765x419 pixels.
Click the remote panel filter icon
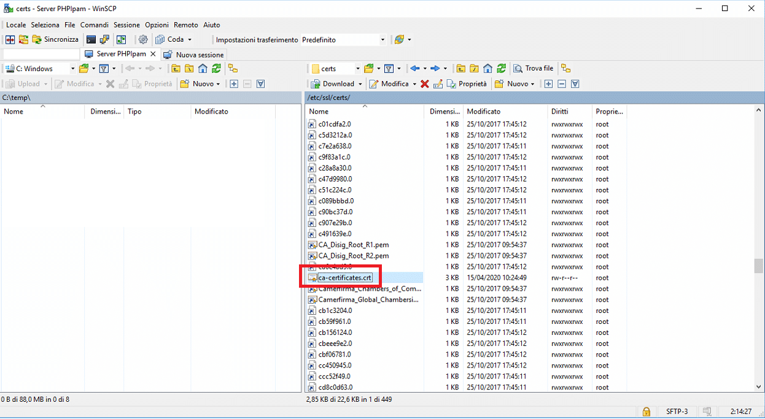coord(388,68)
